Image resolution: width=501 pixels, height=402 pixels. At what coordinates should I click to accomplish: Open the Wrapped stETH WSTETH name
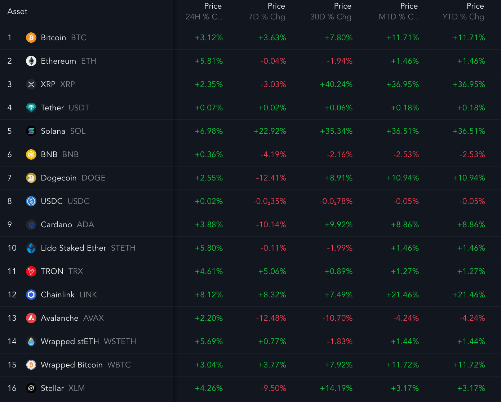point(88,342)
